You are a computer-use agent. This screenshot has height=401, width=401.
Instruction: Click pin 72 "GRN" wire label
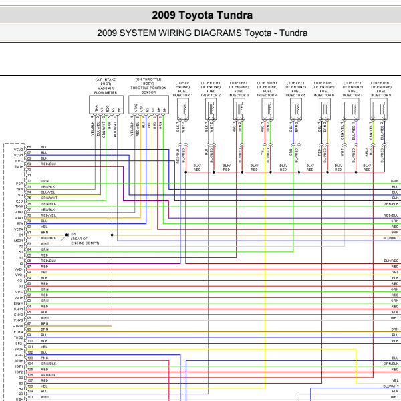pyautogui.click(x=45, y=181)
